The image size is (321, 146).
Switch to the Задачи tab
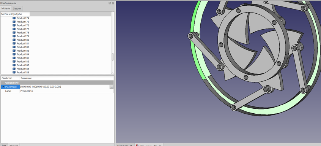point(17,8)
